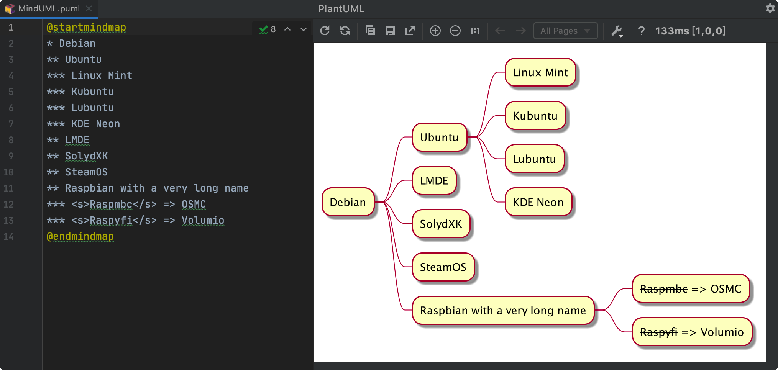
Task: Click the Raspyfi => Volumio node
Action: click(x=692, y=332)
